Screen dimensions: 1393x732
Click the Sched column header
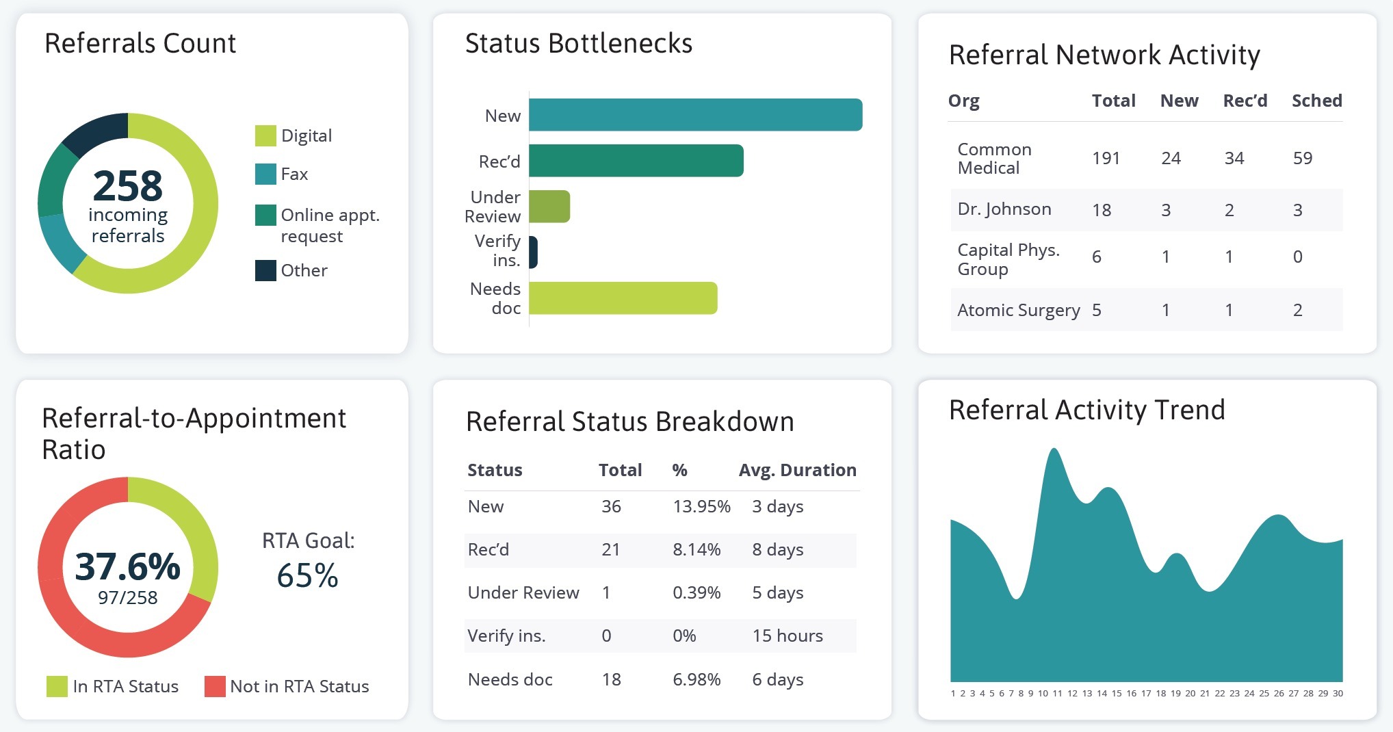tap(1316, 101)
